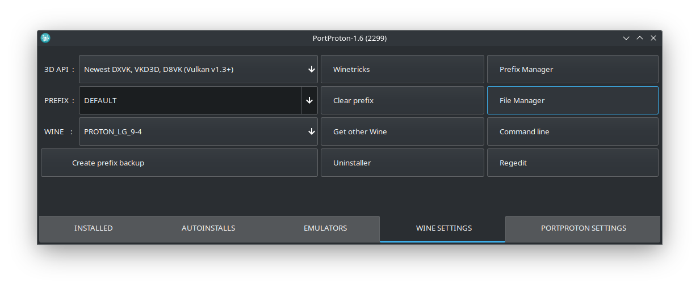Click the Clear prefix button

click(403, 100)
